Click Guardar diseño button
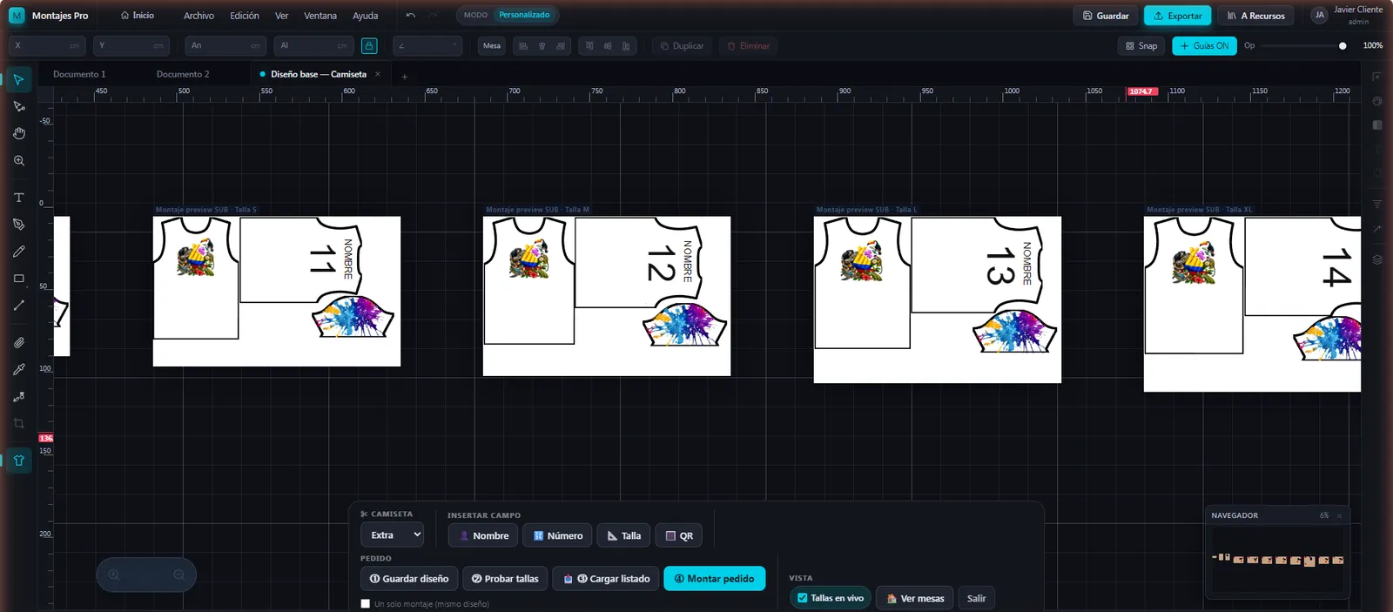The width and height of the screenshot is (1393, 612). pos(409,579)
